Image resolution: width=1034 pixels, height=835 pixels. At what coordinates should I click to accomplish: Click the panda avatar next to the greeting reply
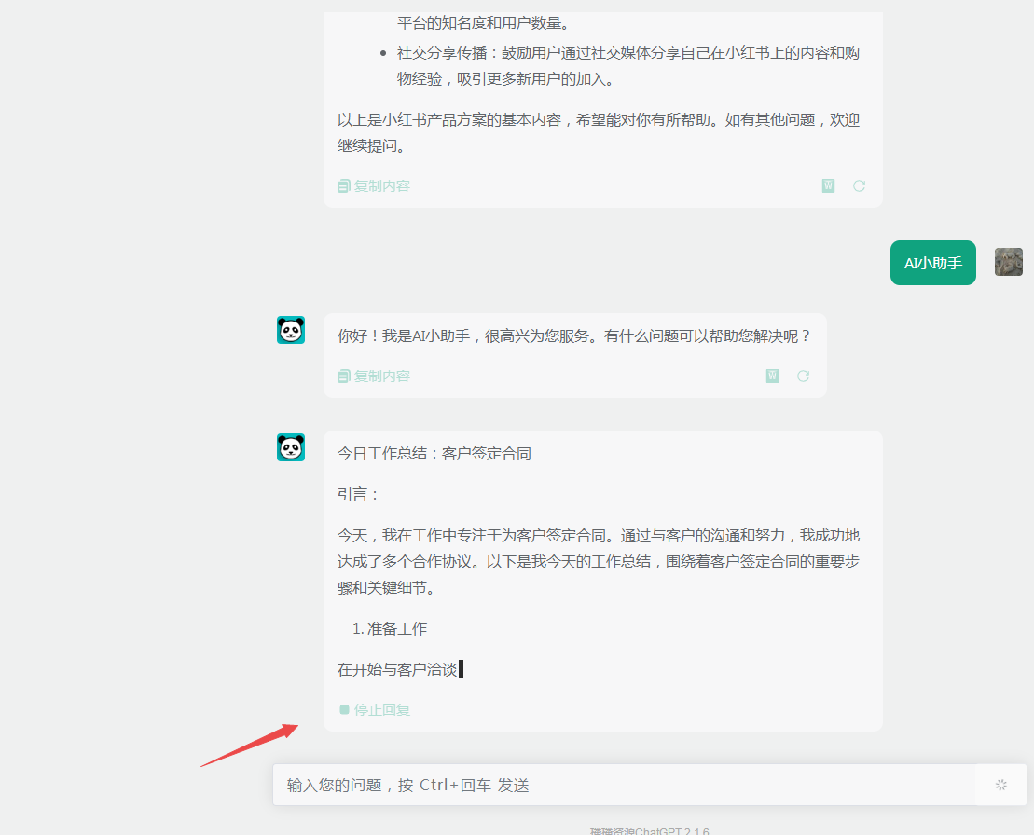click(291, 330)
